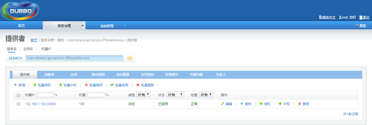Check the row checkbox for 192.168.1.102:20880
372x125 pixels.
19,104
